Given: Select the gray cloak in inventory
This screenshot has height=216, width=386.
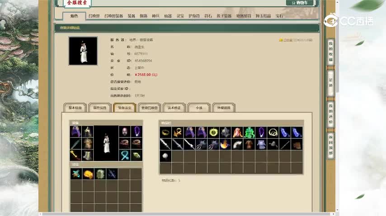Looking at the screenshot, I should [225, 133].
